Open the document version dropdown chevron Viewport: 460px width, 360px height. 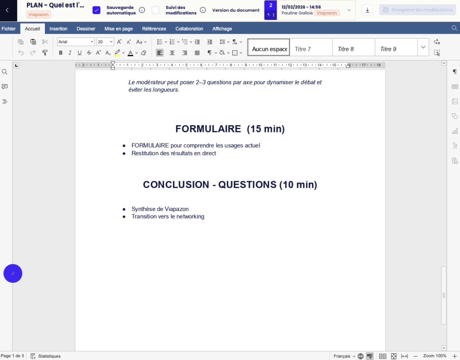[349, 10]
